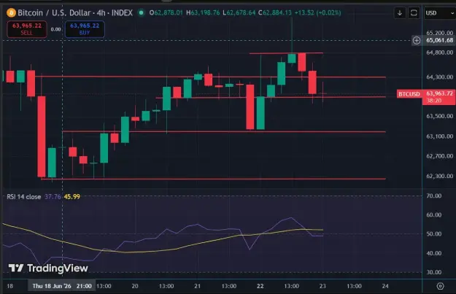Click the Bitcoin symbol logo icon

[x=11, y=13]
